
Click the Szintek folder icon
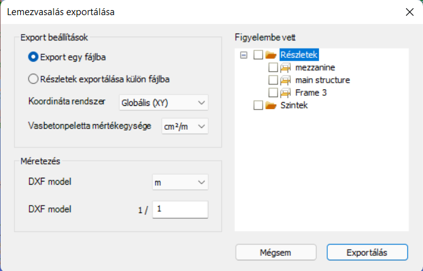271,105
